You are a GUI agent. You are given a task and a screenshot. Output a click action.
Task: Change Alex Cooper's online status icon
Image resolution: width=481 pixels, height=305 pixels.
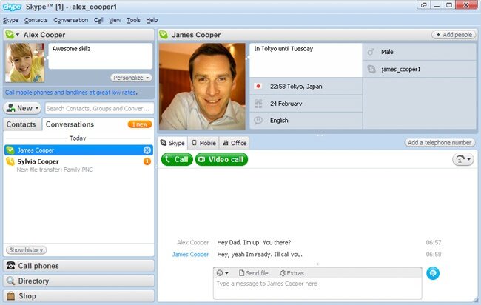pyautogui.click(x=12, y=34)
